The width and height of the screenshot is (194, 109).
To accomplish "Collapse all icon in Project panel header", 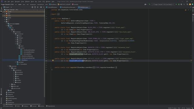I will tap(38, 7).
